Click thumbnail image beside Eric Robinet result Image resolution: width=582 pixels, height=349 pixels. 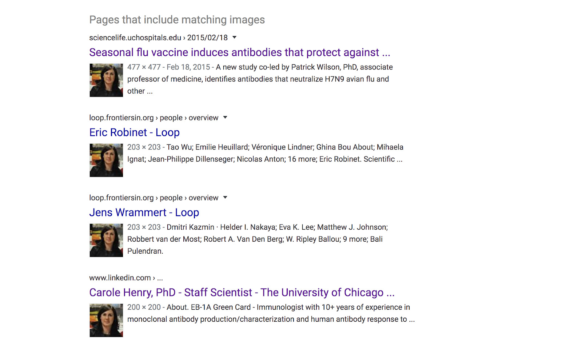(106, 160)
